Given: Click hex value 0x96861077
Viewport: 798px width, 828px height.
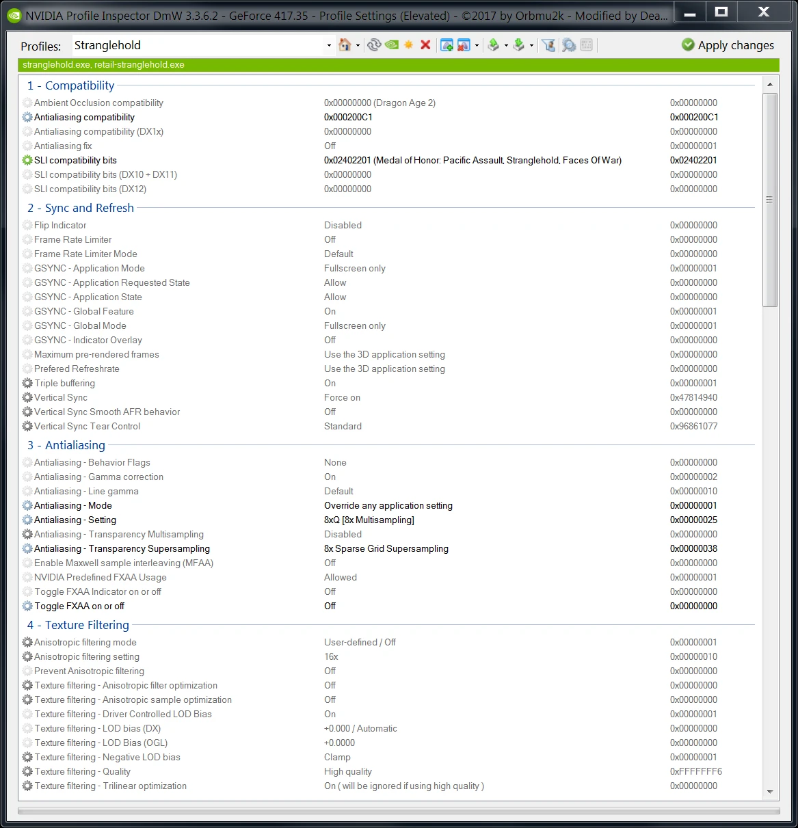Looking at the screenshot, I should [x=693, y=426].
